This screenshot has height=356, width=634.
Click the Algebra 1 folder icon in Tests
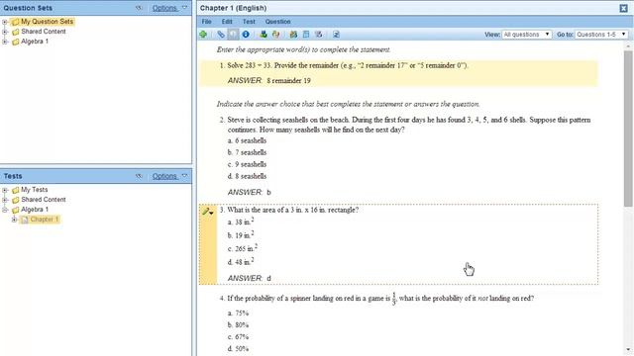(16, 210)
